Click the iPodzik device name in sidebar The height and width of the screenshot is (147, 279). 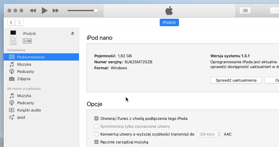(x=29, y=34)
